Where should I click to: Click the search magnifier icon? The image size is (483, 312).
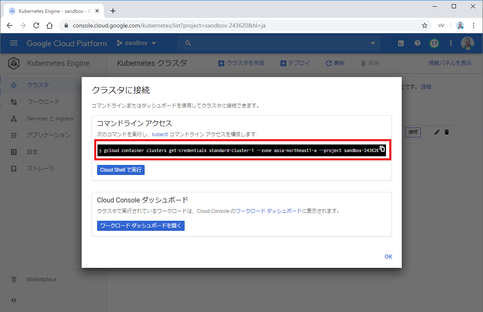[188, 43]
